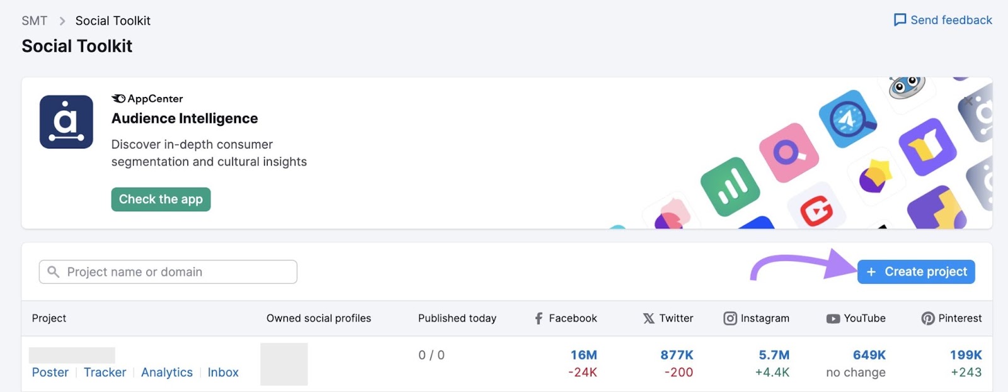
Task: Click the Instagram icon column header
Action: [731, 318]
